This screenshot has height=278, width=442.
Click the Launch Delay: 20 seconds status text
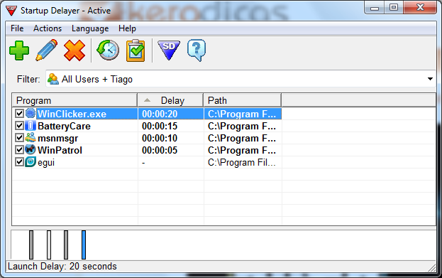pos(62,266)
